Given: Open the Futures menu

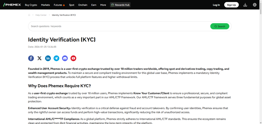Looking at the screenshot, I should pos(59,5).
